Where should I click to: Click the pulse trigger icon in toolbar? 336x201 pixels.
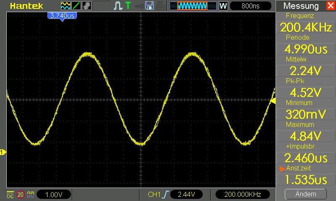point(118,6)
